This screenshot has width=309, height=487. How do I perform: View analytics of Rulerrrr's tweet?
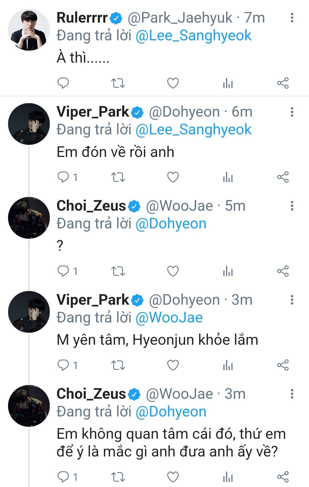[228, 83]
